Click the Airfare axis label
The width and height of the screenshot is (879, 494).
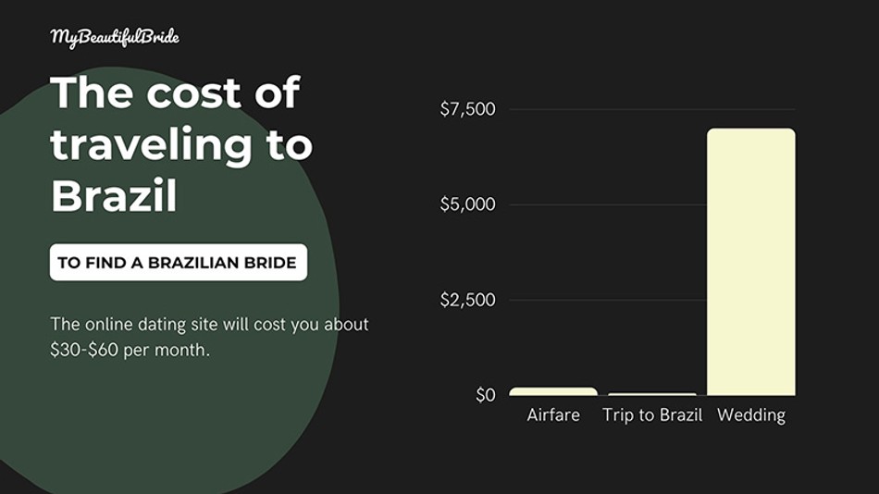click(553, 415)
